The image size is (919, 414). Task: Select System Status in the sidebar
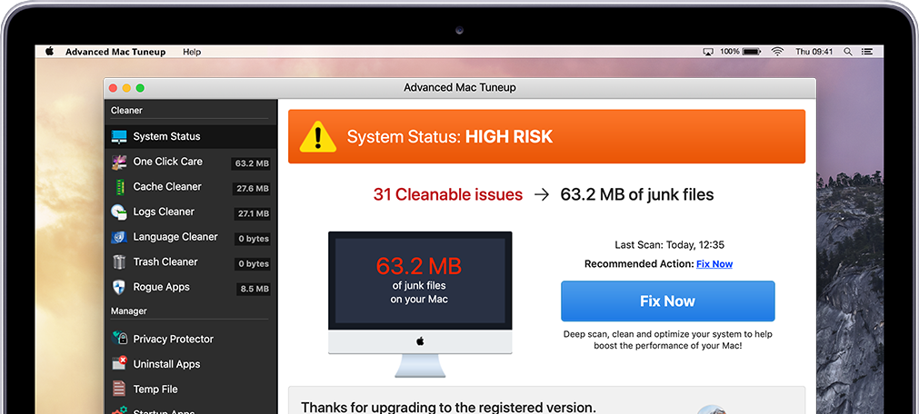pyautogui.click(x=191, y=136)
